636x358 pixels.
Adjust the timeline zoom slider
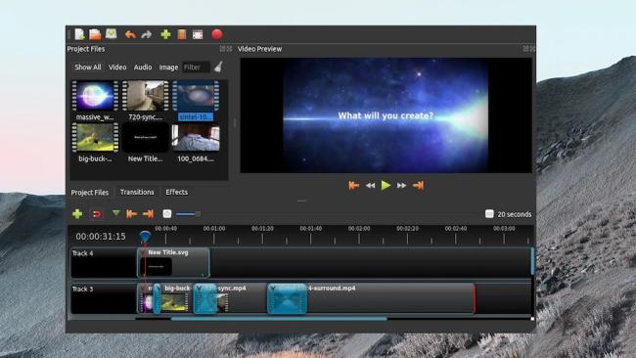188,213
